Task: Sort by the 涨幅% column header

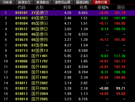Action: (x=103, y=7)
